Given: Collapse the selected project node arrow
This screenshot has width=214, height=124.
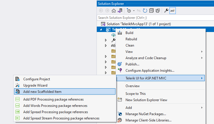Looking at the screenshot, I should (x=101, y=29).
